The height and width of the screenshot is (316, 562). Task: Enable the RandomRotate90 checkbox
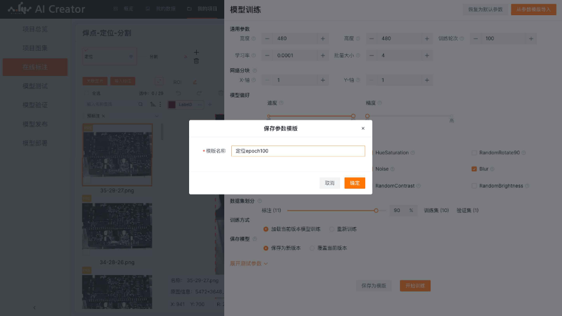pos(474,153)
